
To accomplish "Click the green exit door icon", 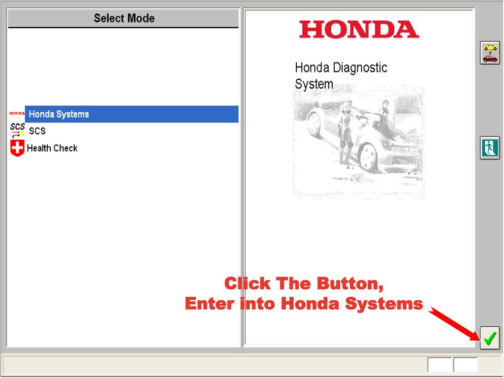I will point(490,148).
